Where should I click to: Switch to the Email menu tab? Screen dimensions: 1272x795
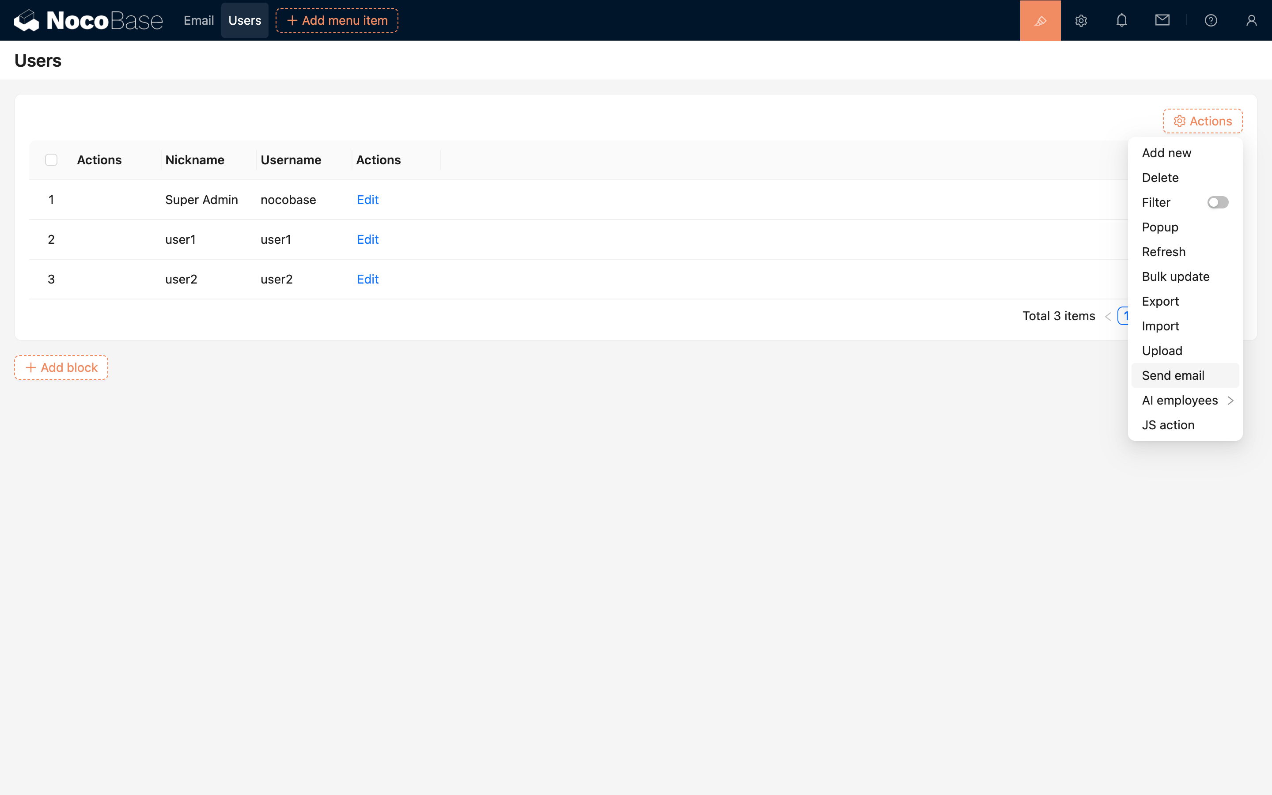[x=198, y=20]
